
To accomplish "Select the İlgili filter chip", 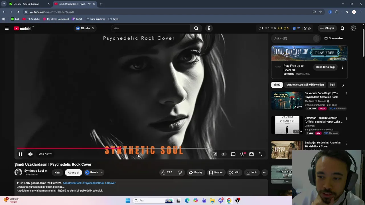I will (332, 85).
